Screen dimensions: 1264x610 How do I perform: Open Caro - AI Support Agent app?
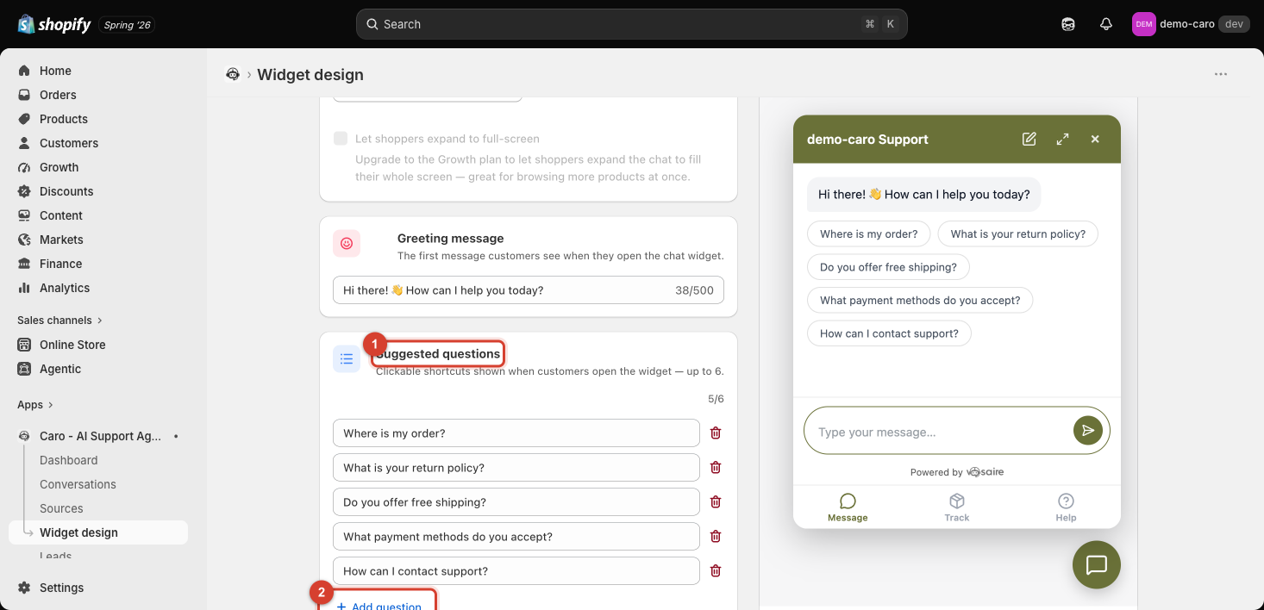tap(98, 436)
